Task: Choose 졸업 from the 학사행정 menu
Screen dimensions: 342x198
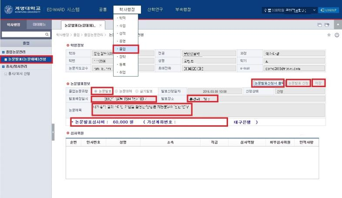Action: pos(125,49)
